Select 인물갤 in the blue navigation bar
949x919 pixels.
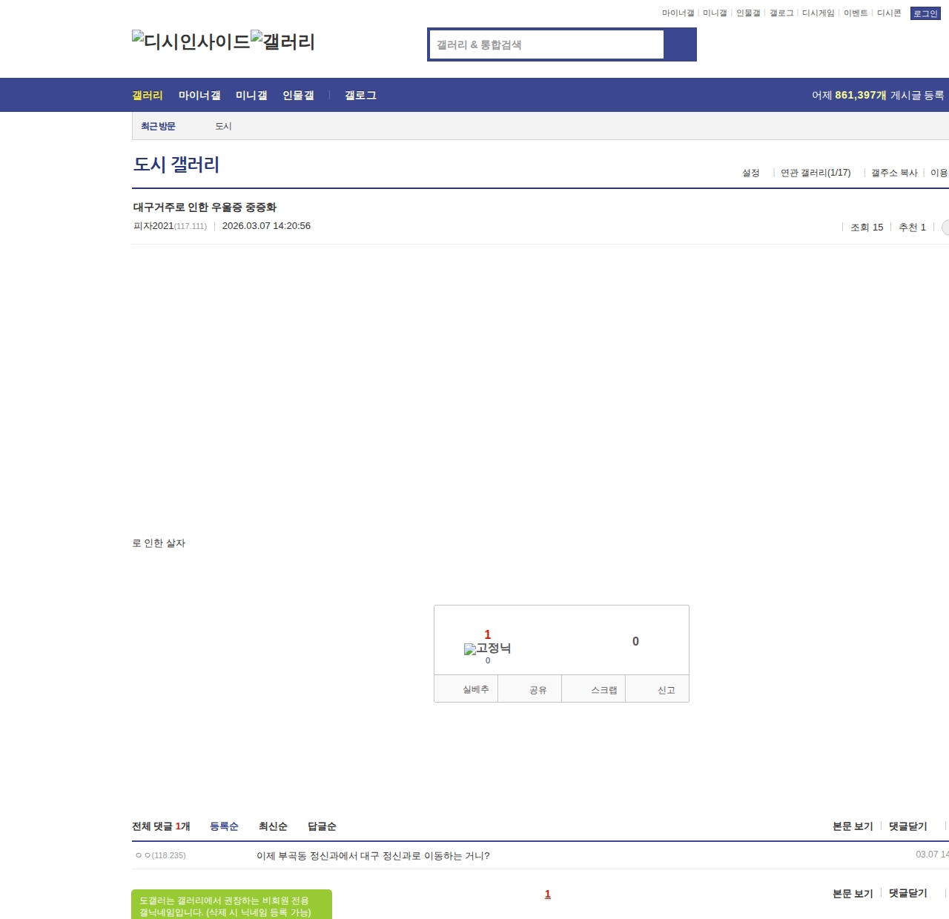298,95
